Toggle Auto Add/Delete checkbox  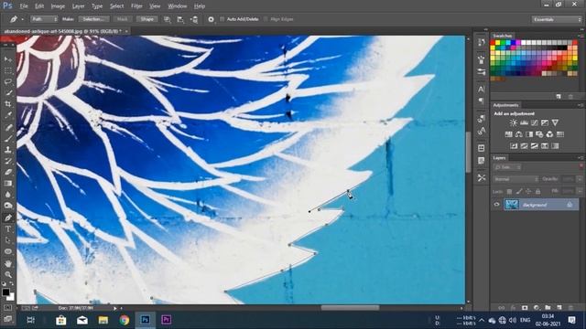point(222,19)
